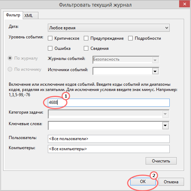Expand the Ключевые слова dropdown arrow
The height and width of the screenshot is (191, 191).
click(165, 125)
